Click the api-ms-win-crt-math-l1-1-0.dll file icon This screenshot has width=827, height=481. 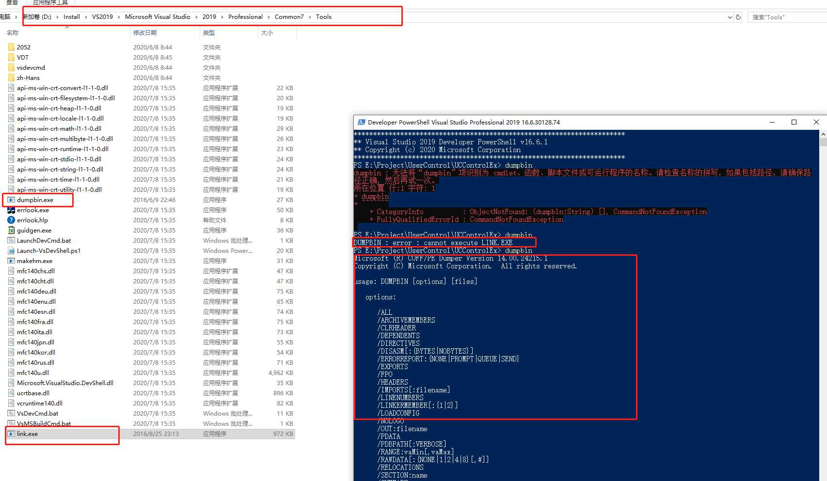pyautogui.click(x=11, y=128)
